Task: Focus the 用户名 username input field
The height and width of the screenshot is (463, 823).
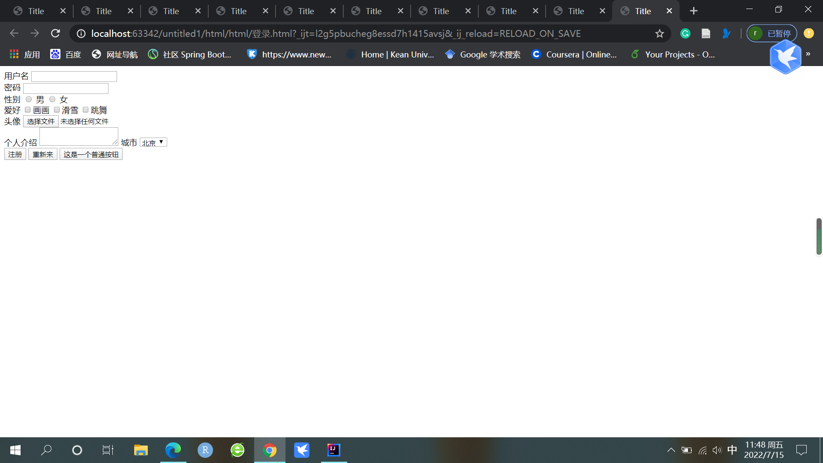Action: (74, 76)
